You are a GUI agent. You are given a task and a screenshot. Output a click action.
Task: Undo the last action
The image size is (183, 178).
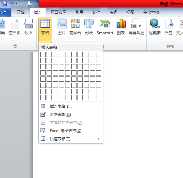click(12, 4)
